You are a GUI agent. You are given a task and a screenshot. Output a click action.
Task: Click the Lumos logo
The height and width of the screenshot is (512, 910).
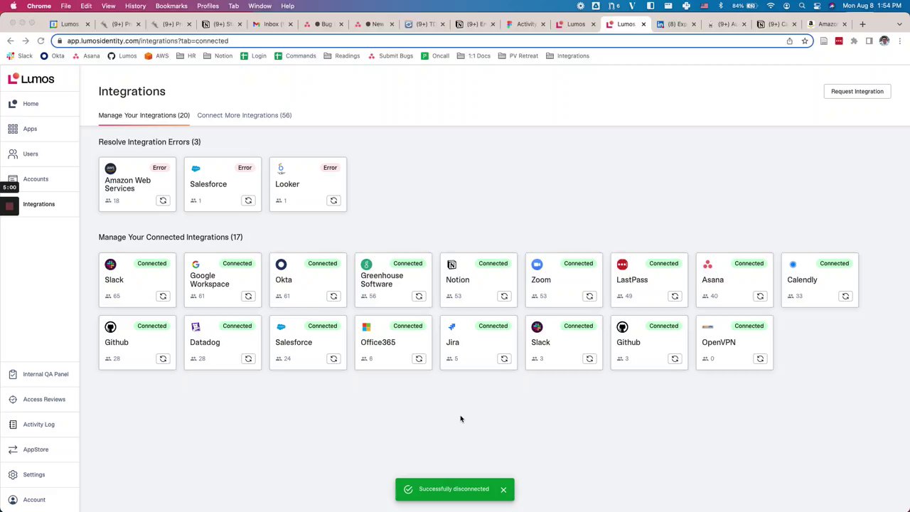pos(31,79)
